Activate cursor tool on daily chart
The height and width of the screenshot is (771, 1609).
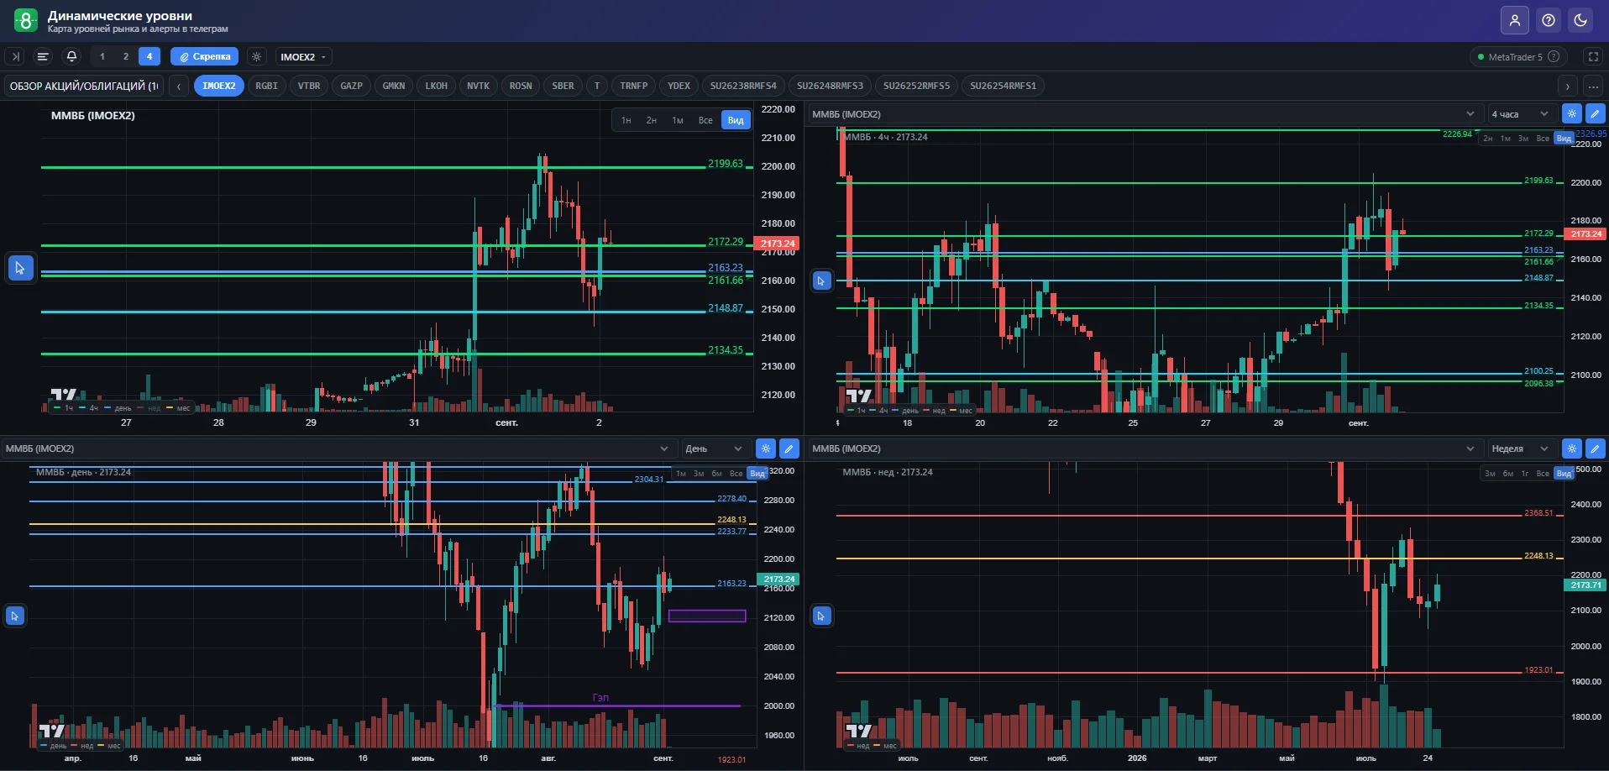(14, 616)
